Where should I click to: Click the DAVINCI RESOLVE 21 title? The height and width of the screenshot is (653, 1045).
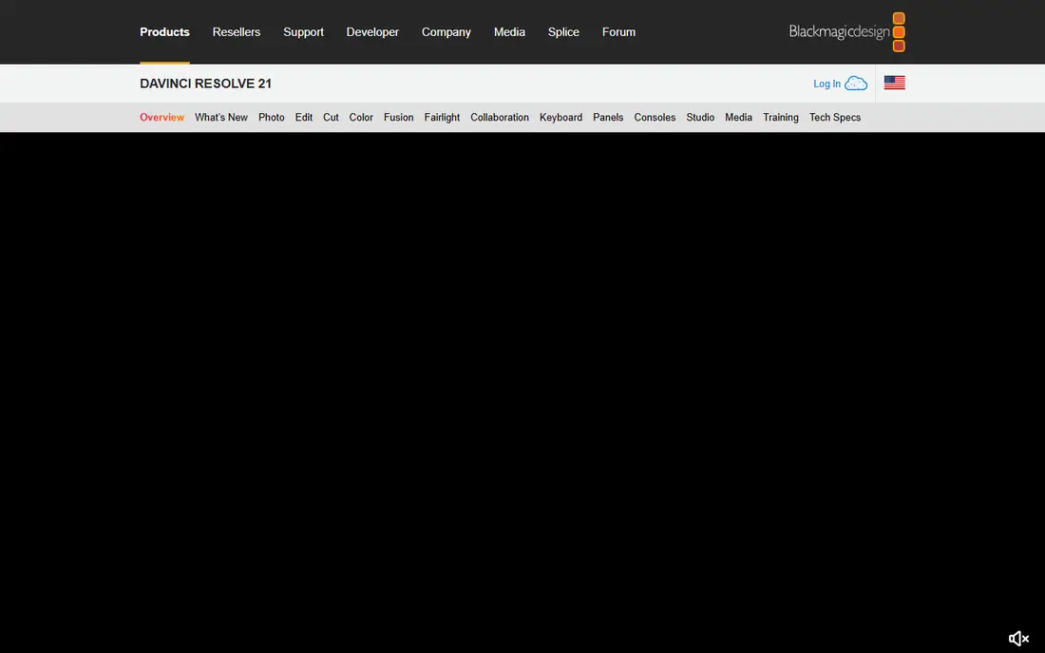tap(206, 84)
